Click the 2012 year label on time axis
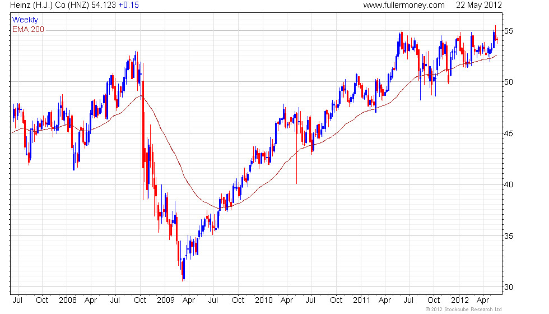Screen dimensions: 549x314 pos(460,301)
